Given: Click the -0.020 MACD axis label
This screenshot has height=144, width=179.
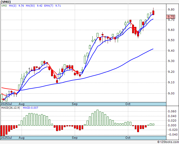Looking at the screenshot, I should (172, 130).
